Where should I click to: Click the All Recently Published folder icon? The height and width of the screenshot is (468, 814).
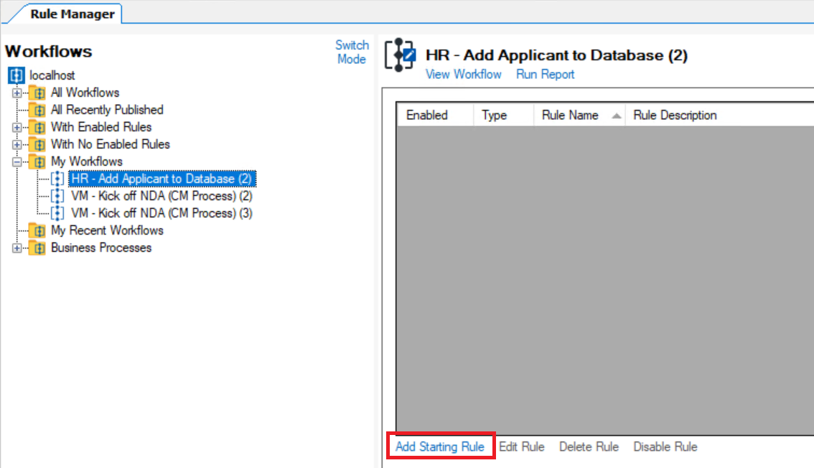[x=37, y=110]
